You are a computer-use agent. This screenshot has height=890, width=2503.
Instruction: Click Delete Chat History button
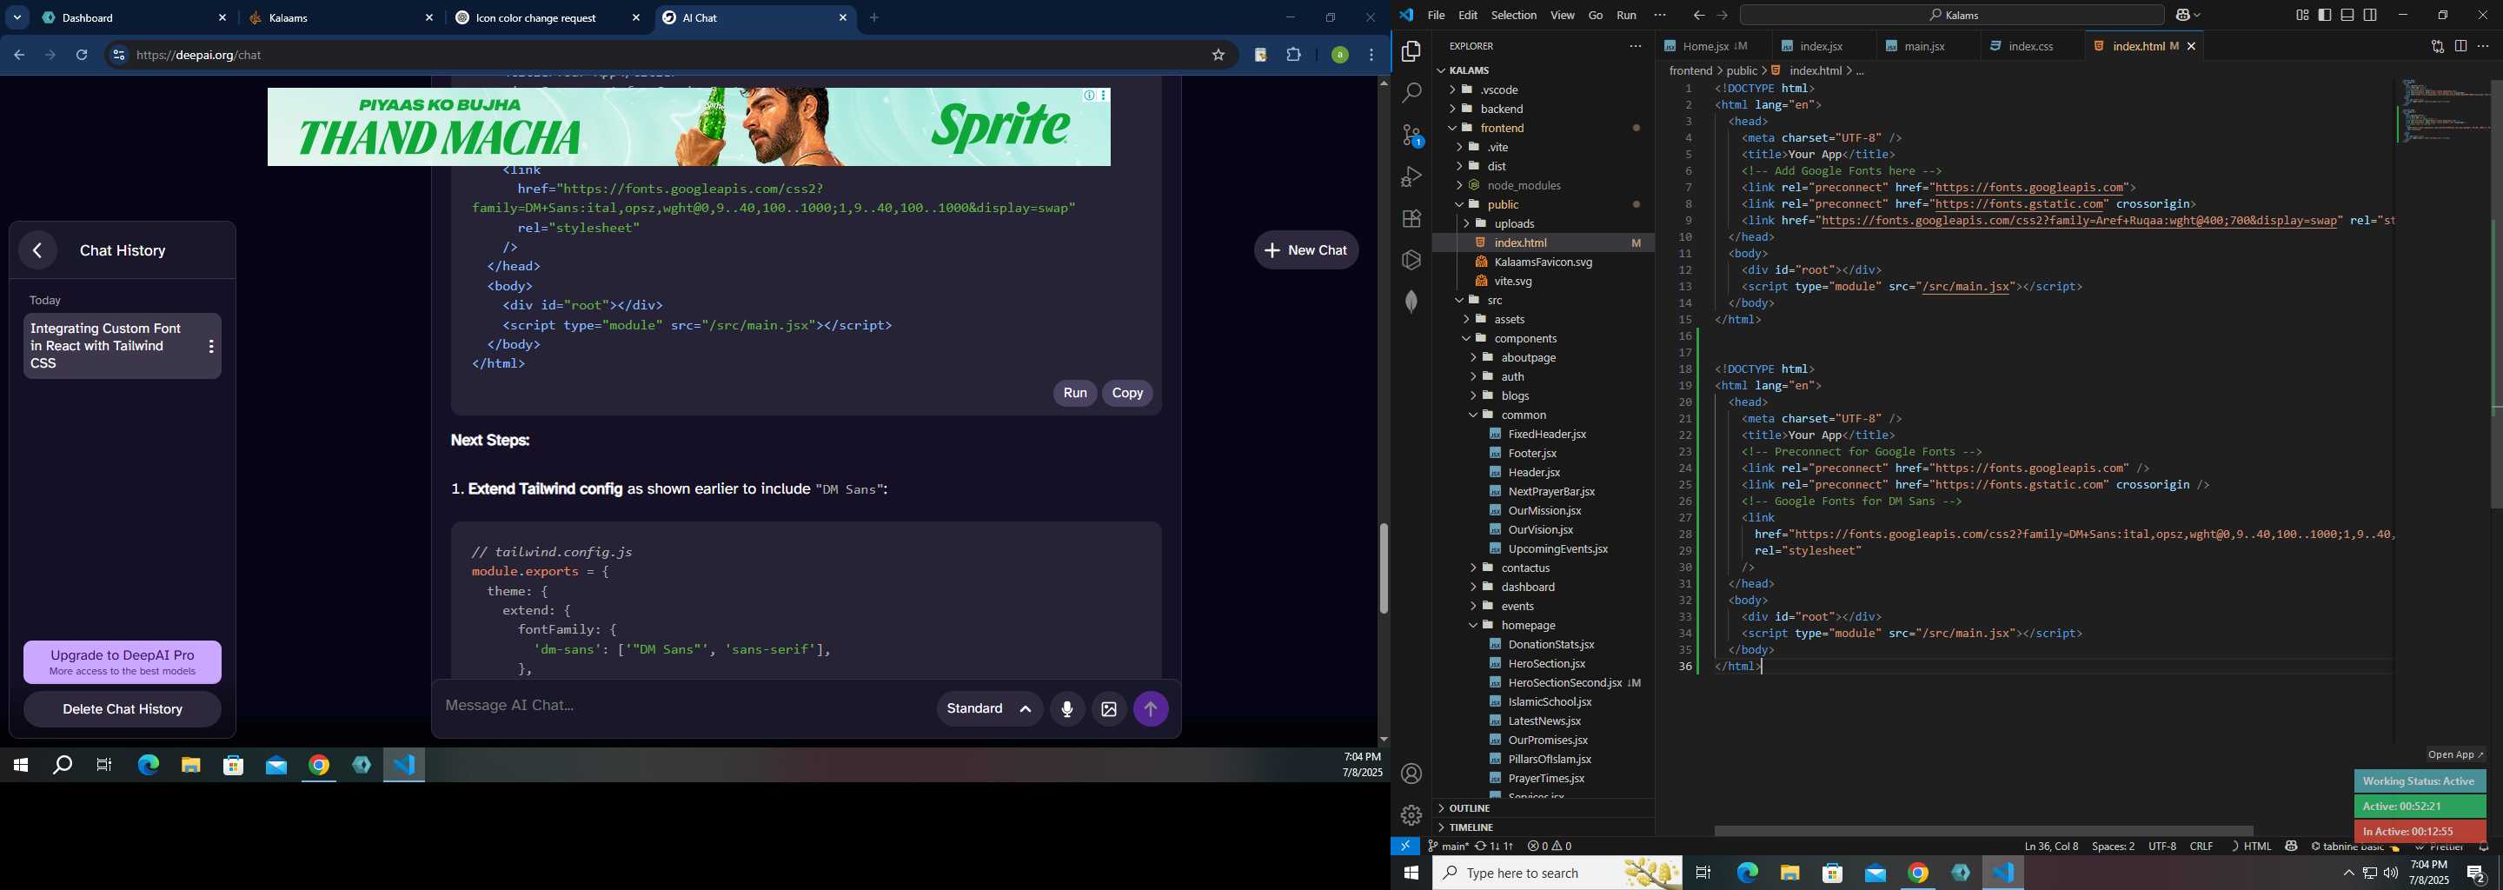(x=123, y=709)
